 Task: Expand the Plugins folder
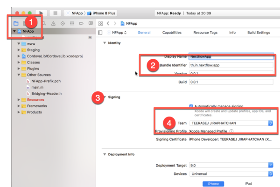click(19, 69)
